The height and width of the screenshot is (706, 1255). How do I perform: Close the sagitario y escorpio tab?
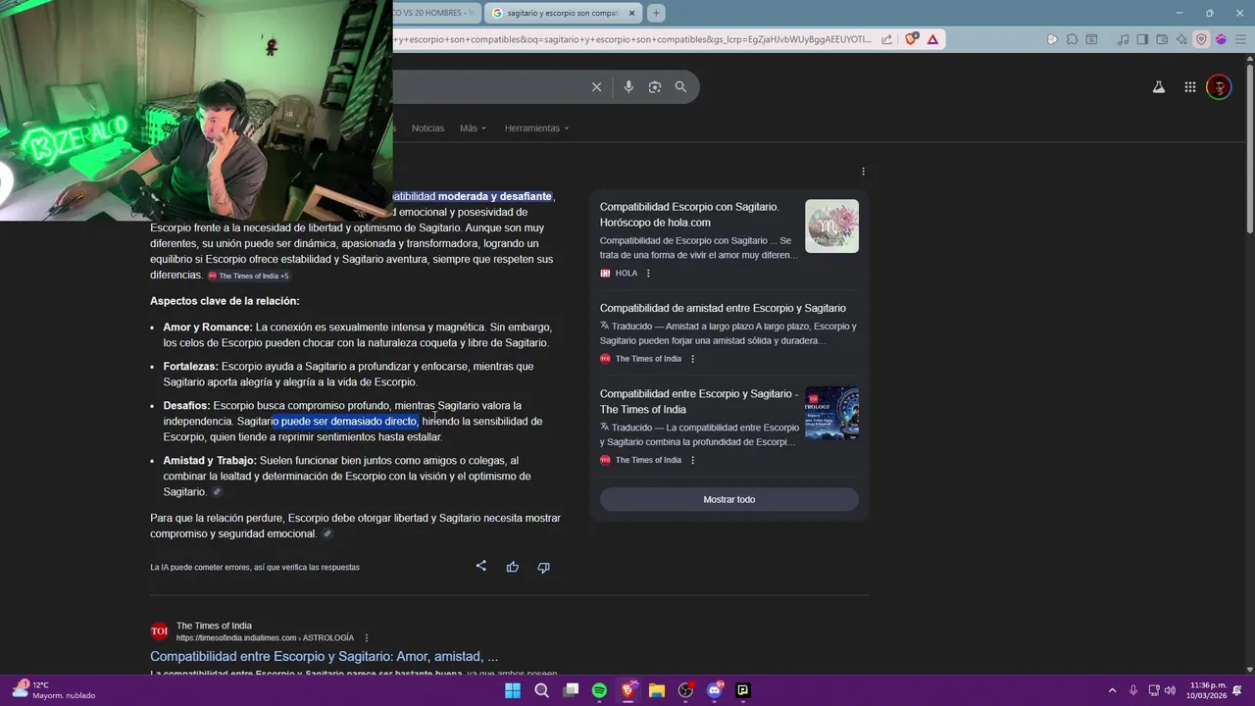coord(632,13)
